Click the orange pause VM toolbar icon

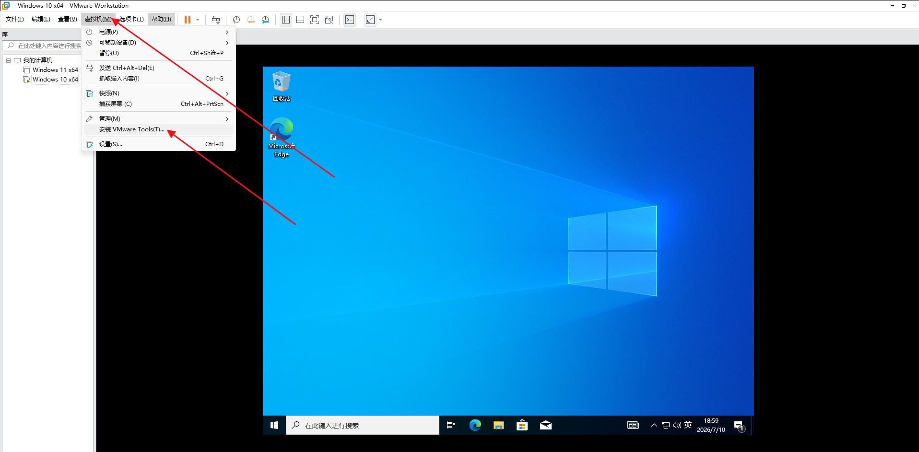(188, 20)
